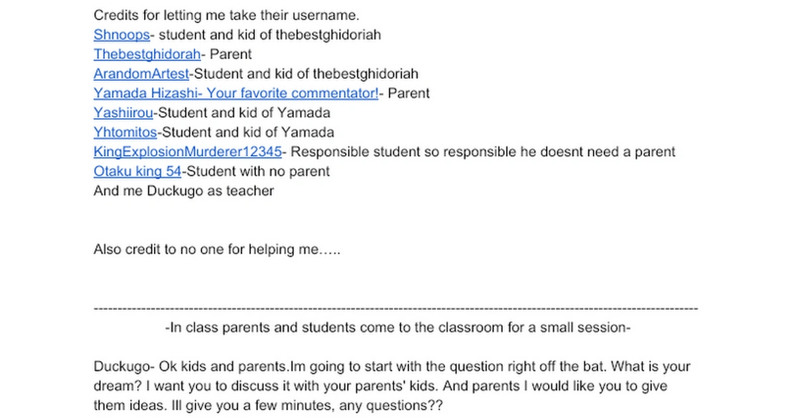Click "And me Duckugo as teacher" text

tap(184, 191)
